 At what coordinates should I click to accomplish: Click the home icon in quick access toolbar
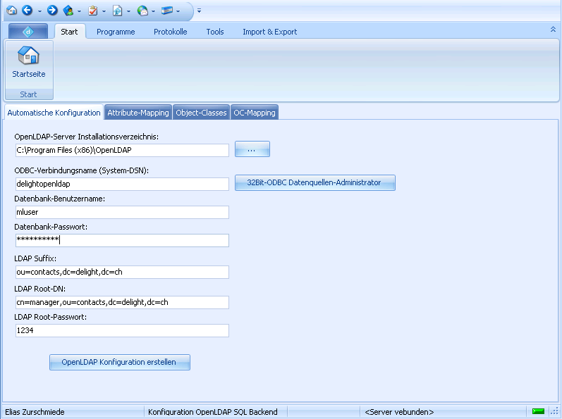tap(11, 11)
